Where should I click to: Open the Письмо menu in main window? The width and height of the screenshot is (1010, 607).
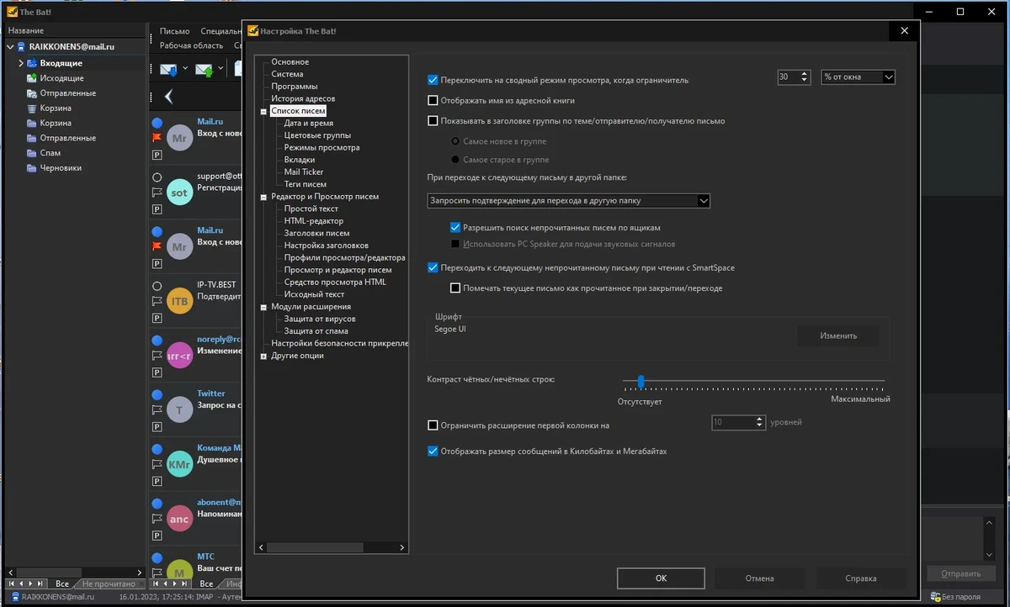click(x=174, y=31)
